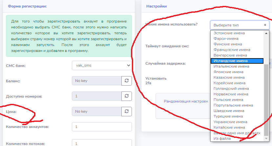272x146 pixels.
Task: Click the Форма регистрации heading
Action: tap(27, 6)
